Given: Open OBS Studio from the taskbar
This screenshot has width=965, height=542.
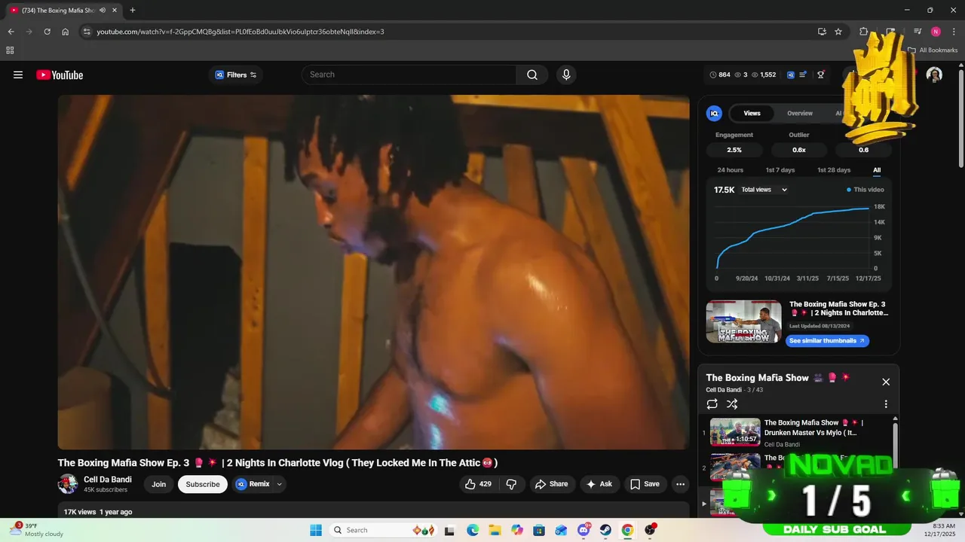Looking at the screenshot, I should click(x=650, y=530).
